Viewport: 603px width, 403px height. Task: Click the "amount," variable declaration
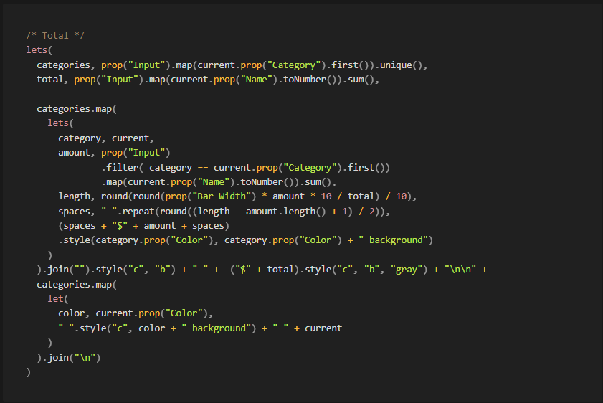pos(77,153)
